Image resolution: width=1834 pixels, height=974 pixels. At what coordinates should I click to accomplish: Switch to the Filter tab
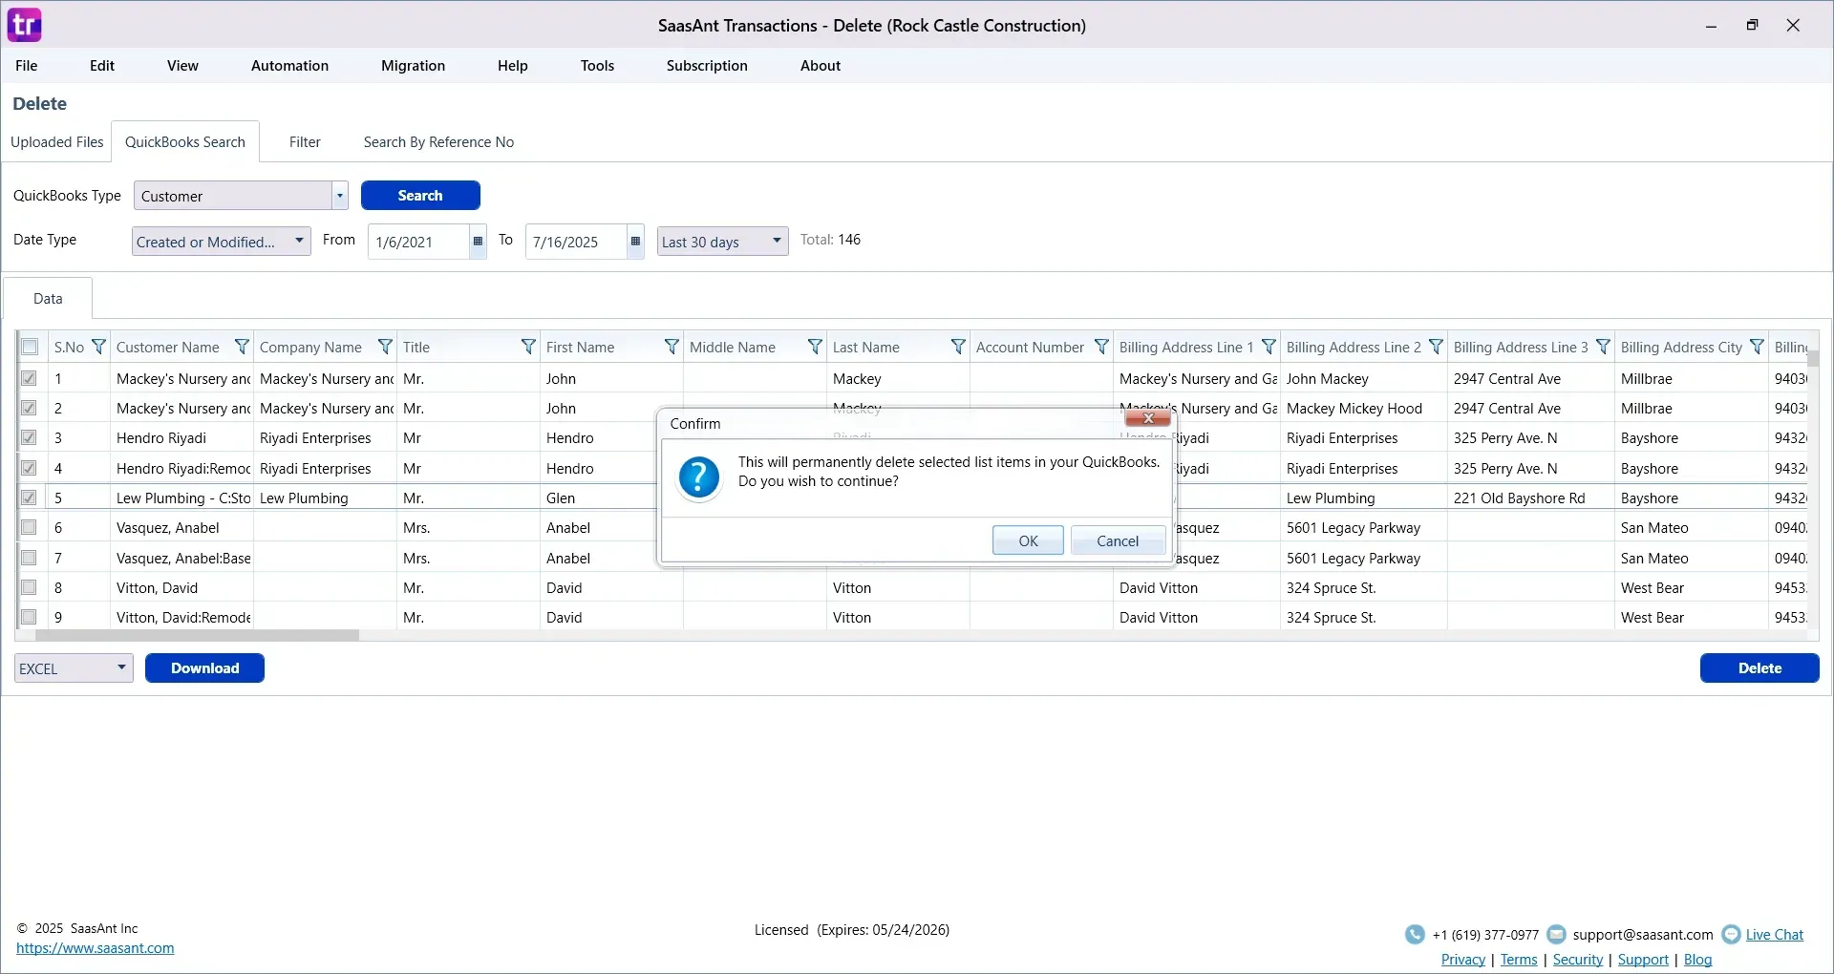(305, 142)
